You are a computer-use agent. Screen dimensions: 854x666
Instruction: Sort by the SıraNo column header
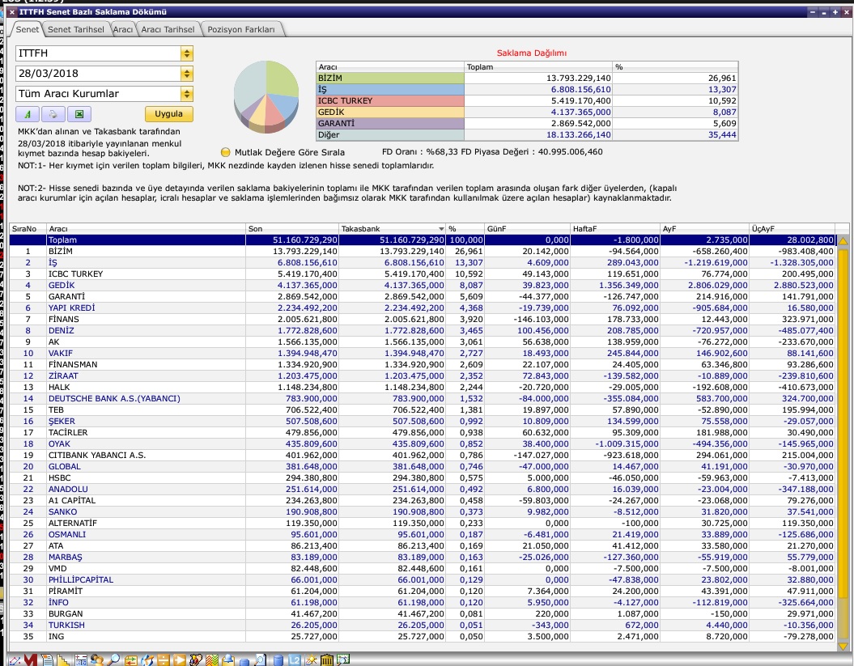click(28, 229)
